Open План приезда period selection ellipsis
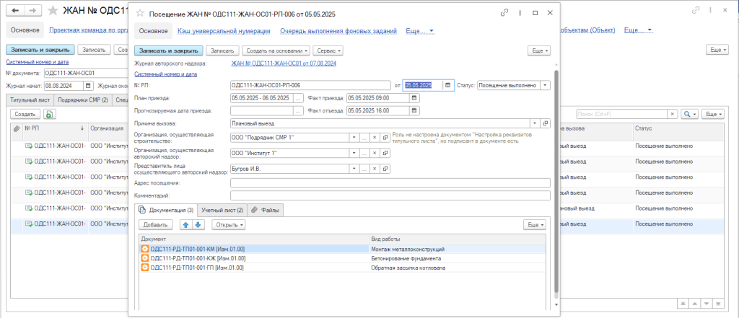The height and width of the screenshot is (318, 739). [x=298, y=98]
